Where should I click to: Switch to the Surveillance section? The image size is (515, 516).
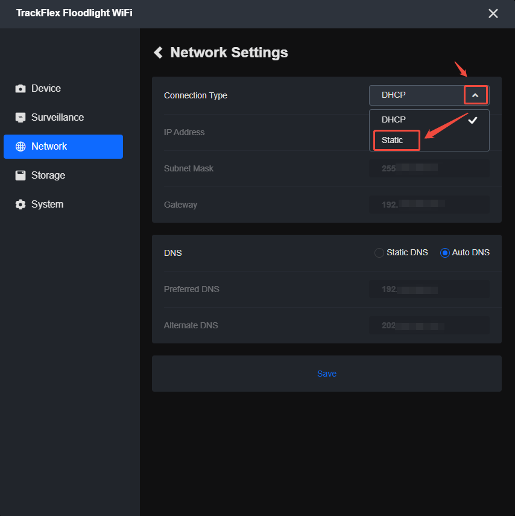(x=63, y=118)
